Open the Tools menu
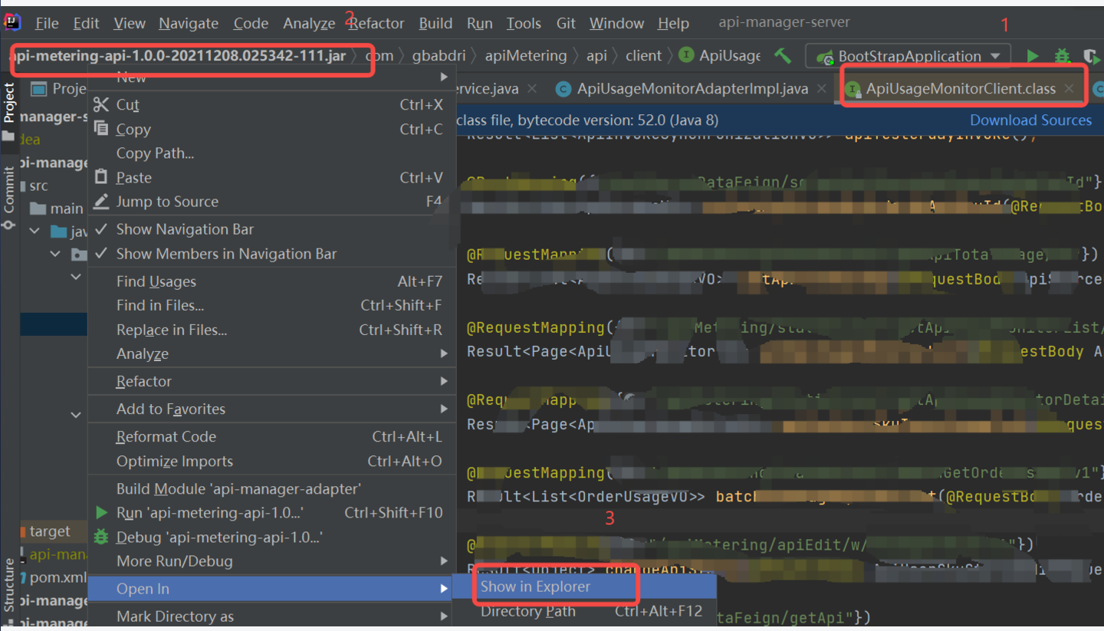 [x=524, y=23]
